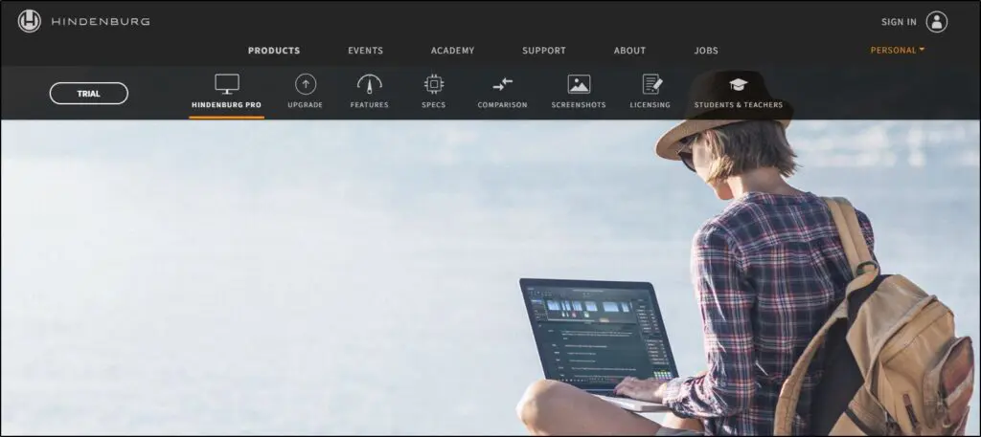Select the Features gauge icon
The image size is (981, 437).
point(369,83)
